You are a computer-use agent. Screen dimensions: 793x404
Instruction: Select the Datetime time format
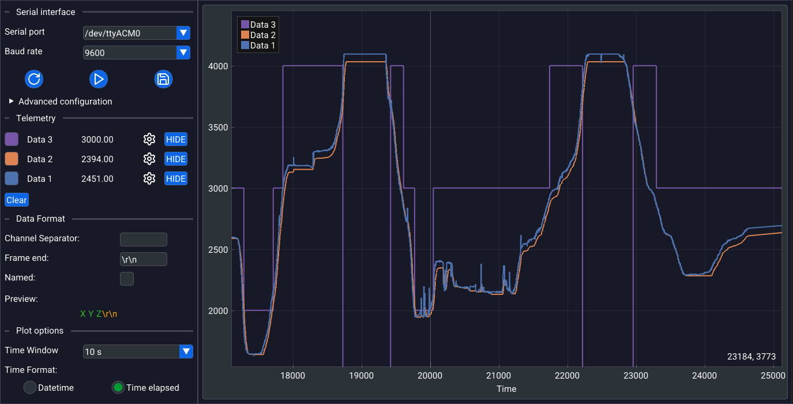[x=30, y=388]
